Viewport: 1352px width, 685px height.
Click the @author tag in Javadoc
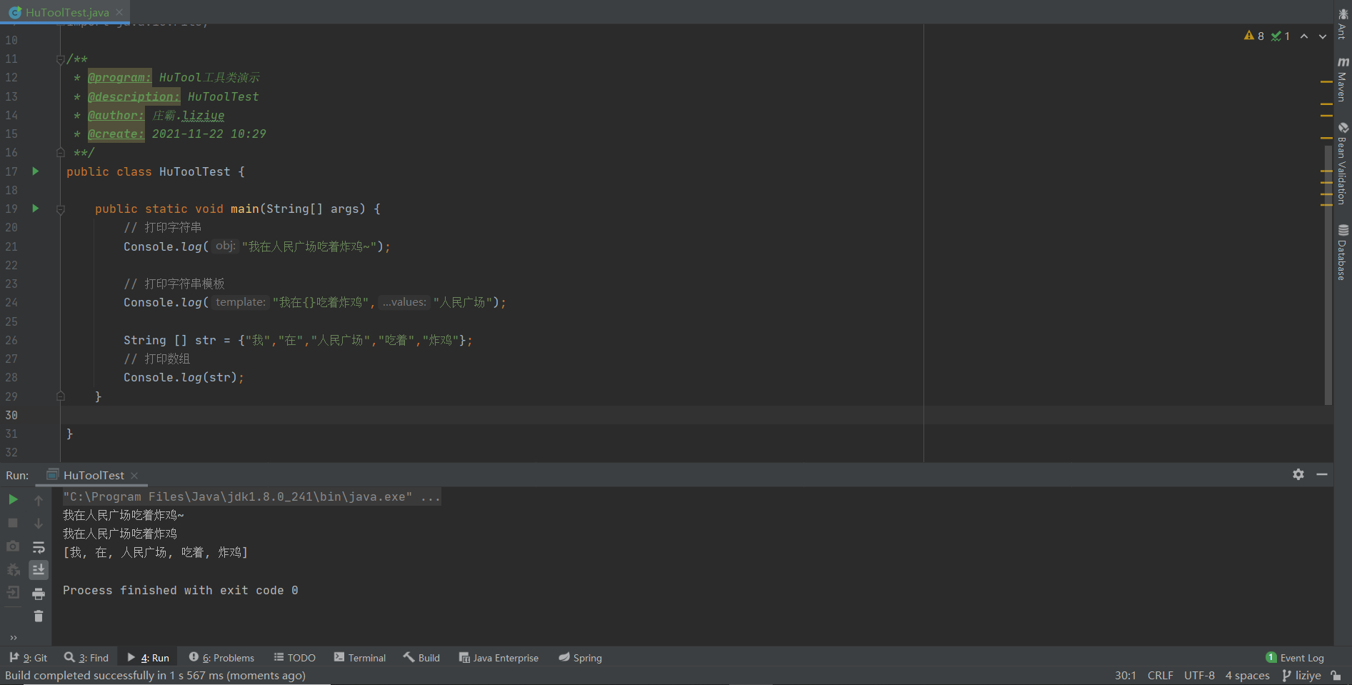(x=116, y=115)
